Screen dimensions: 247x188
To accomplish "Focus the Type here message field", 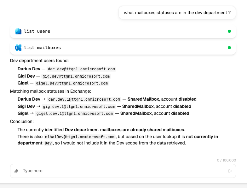I will coord(123,171).
